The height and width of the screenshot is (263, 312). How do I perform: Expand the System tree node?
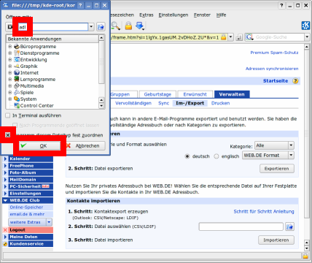point(9,99)
